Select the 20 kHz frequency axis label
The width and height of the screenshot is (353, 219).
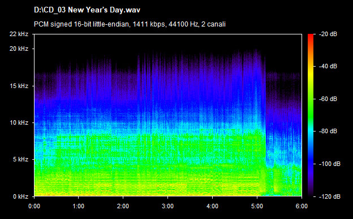19,49
